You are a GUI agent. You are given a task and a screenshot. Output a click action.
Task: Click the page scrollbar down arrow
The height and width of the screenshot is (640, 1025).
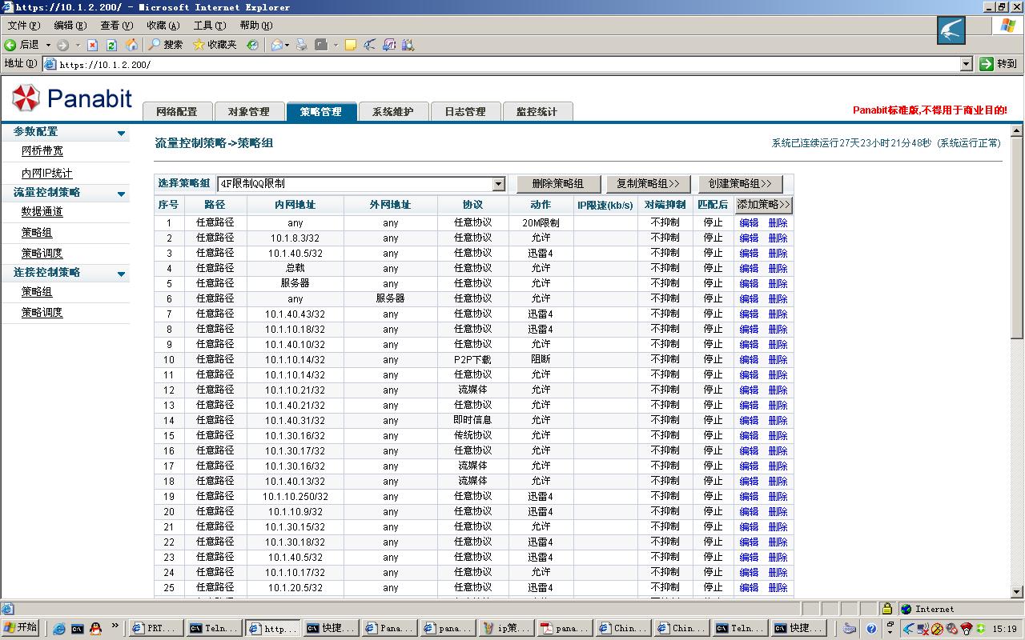[1018, 592]
